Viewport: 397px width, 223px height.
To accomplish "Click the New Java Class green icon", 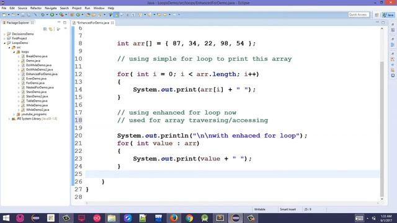I will tap(78, 15).
